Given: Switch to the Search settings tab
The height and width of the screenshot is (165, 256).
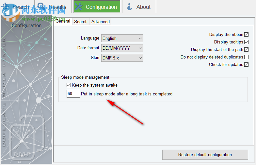Looking at the screenshot, I should tap(81, 22).
